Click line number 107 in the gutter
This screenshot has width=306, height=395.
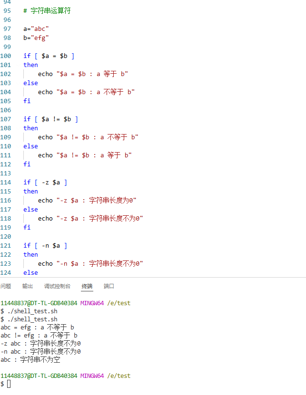click(x=6, y=119)
